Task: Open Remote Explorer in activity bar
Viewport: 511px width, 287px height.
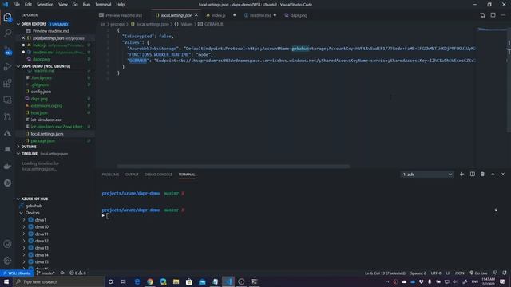Action: tap(7, 100)
